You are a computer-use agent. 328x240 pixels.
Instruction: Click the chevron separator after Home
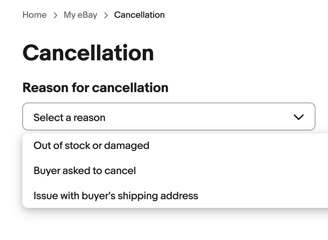[55, 15]
